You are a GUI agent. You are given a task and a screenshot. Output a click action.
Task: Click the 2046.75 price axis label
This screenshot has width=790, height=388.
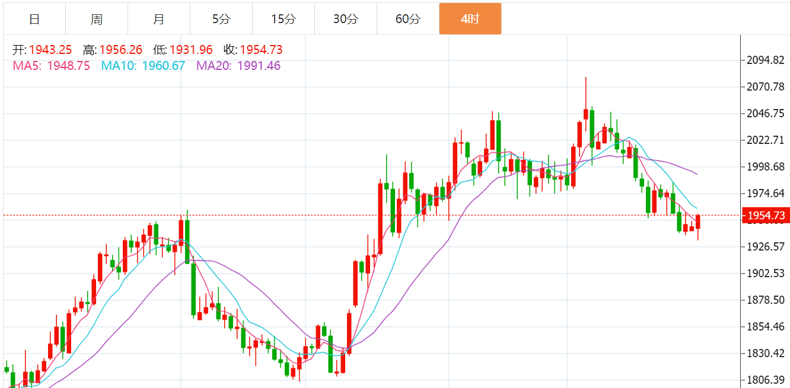pyautogui.click(x=766, y=113)
